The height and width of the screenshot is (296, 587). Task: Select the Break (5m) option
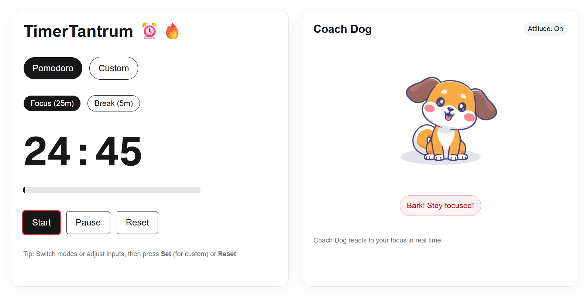tap(114, 103)
